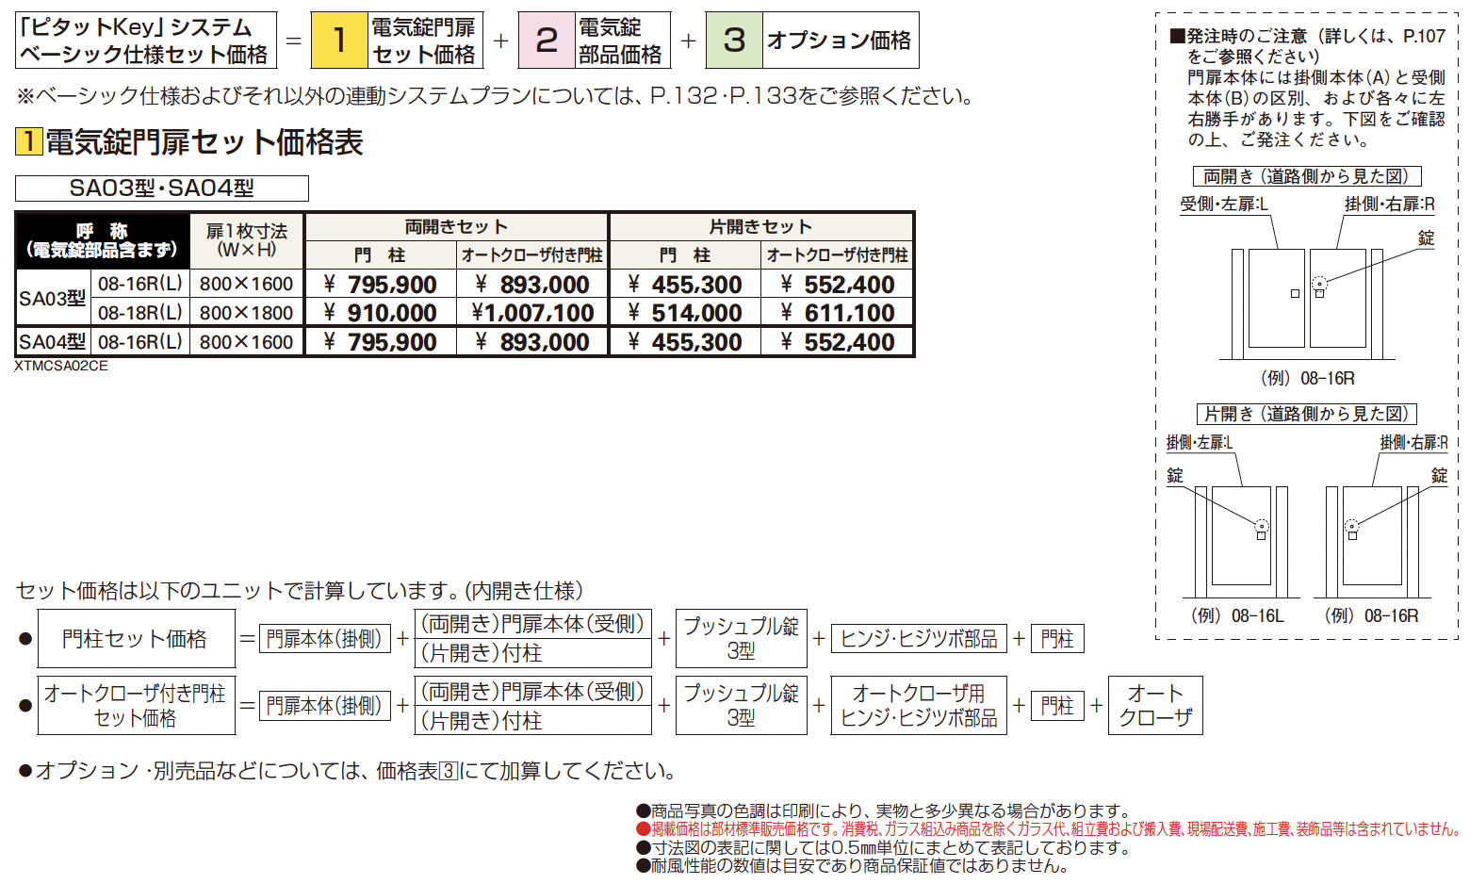Click the オートクローザ用ヒンジ・ヒジツボ部品 box

point(919,705)
